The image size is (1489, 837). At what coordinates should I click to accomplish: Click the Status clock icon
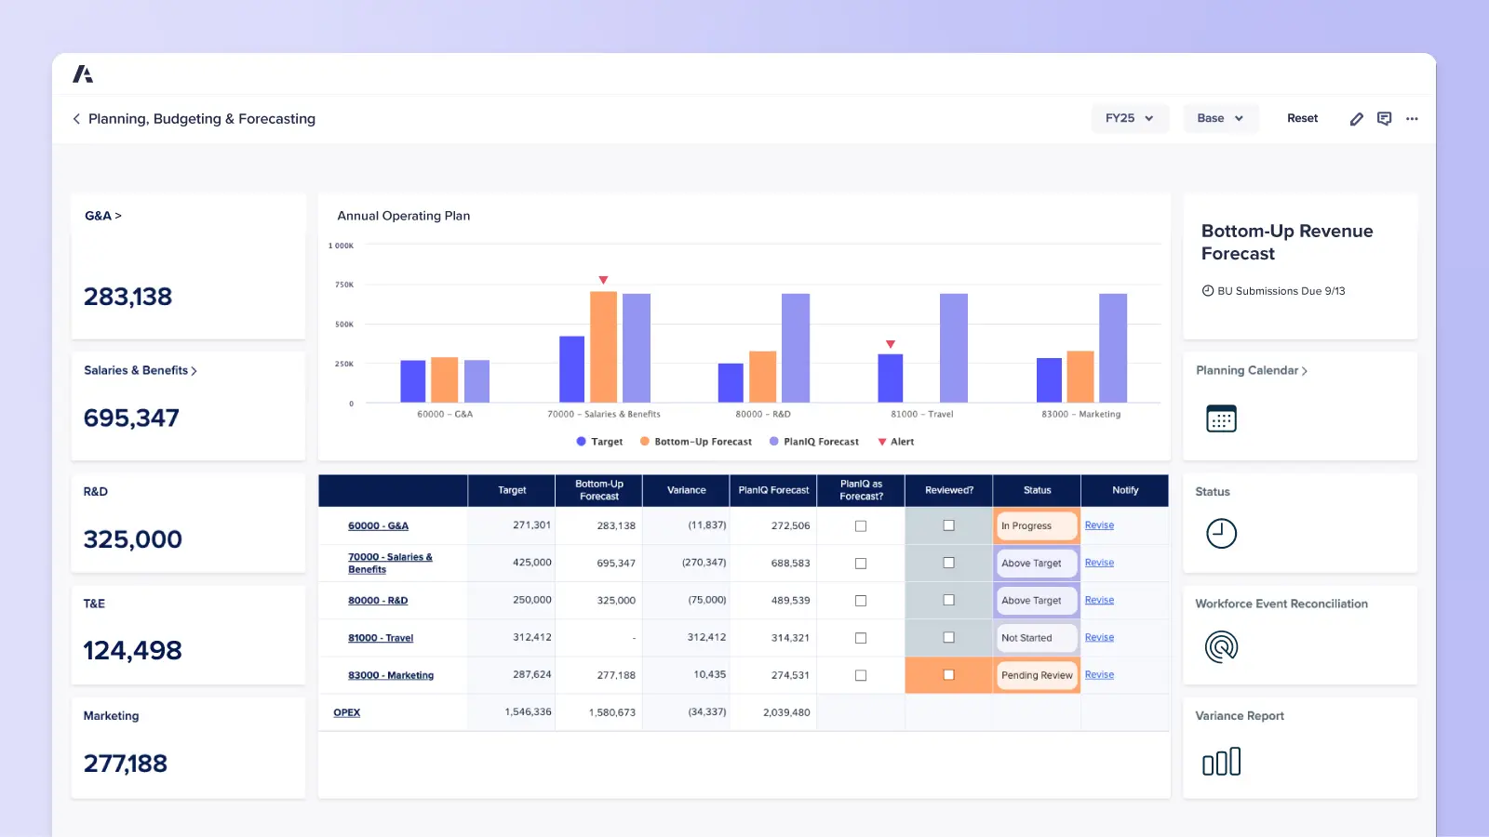pyautogui.click(x=1220, y=533)
